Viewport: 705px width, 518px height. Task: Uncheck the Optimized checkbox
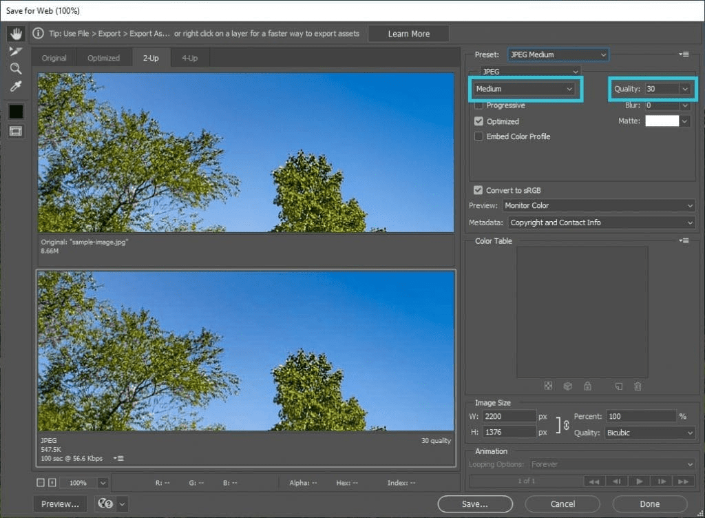point(479,121)
